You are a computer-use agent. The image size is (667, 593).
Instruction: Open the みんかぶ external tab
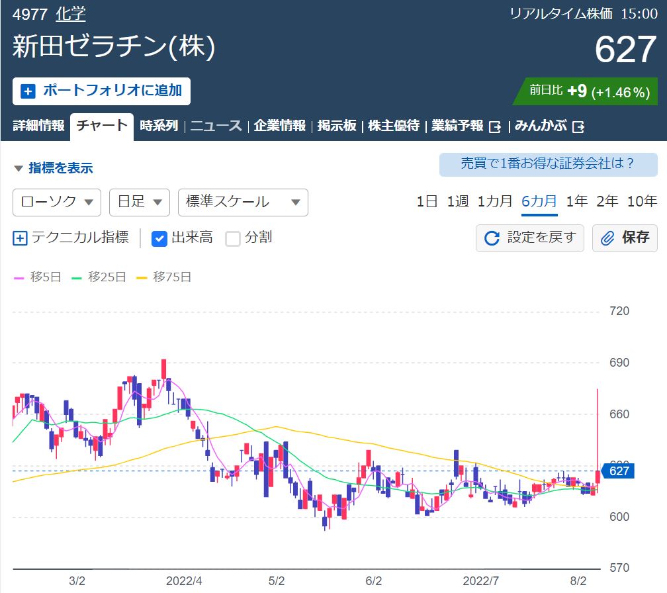point(549,126)
